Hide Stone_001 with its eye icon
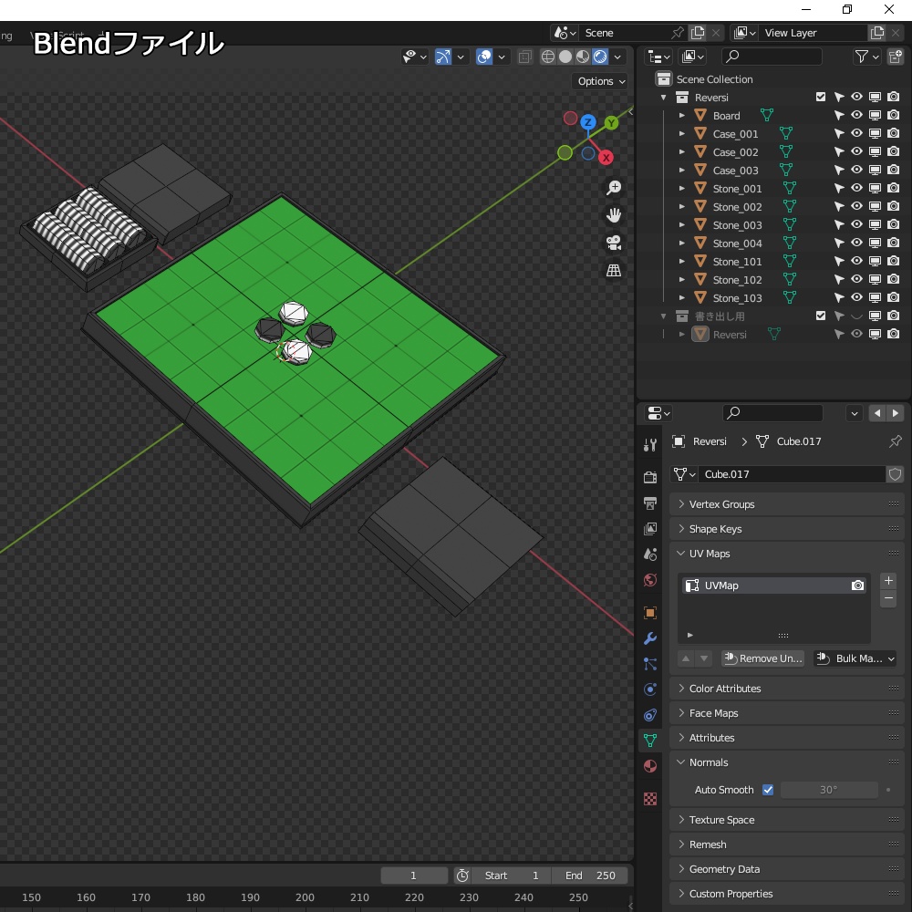912x912 pixels. [x=856, y=188]
